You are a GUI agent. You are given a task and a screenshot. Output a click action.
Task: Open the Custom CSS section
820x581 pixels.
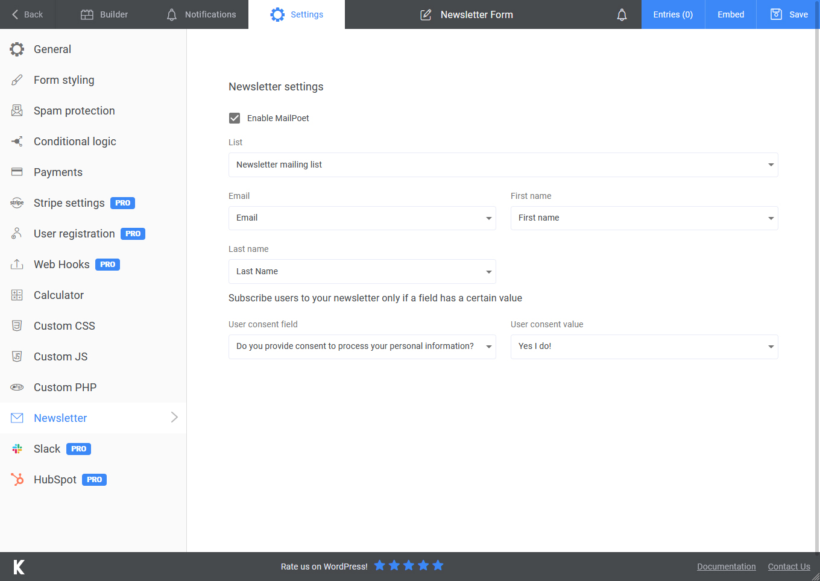[93, 326]
